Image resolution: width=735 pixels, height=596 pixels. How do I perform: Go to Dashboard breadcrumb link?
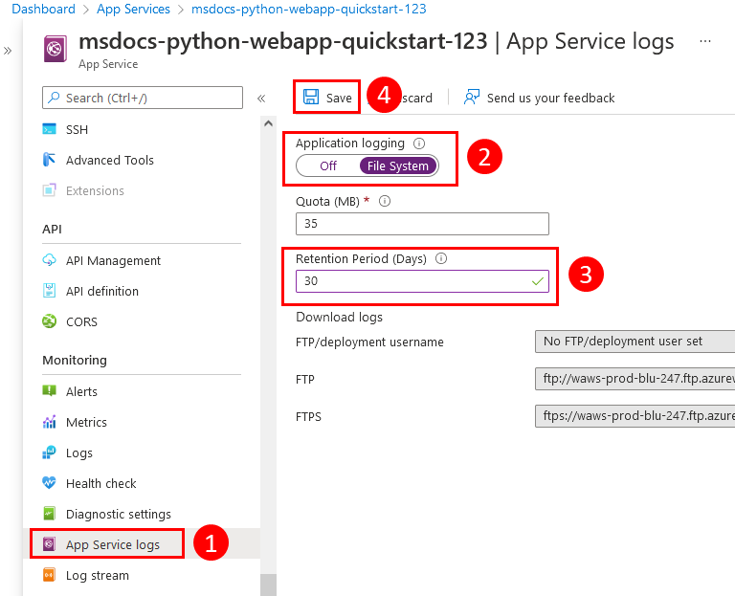(x=43, y=9)
